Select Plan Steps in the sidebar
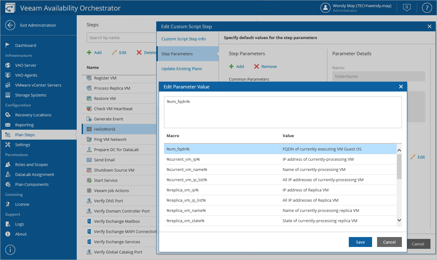 (38, 135)
